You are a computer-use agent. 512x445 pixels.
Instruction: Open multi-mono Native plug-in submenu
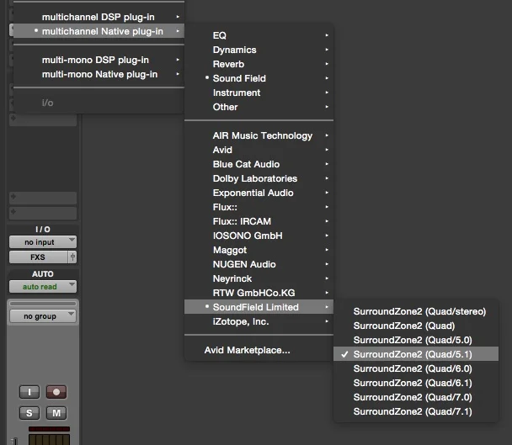click(99, 74)
